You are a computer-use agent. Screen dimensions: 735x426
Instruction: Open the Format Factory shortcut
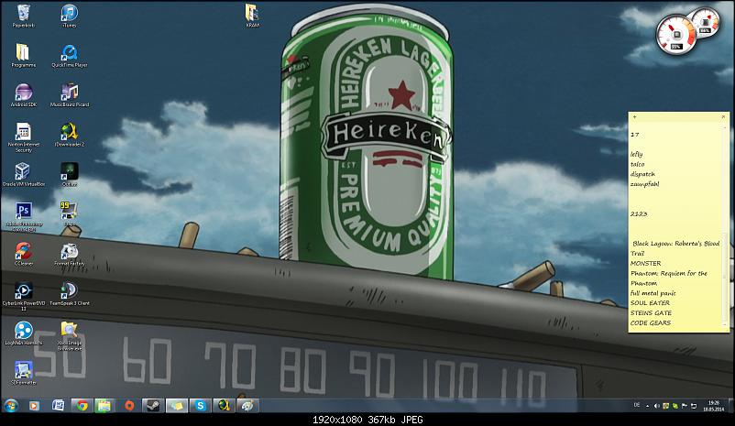click(70, 254)
